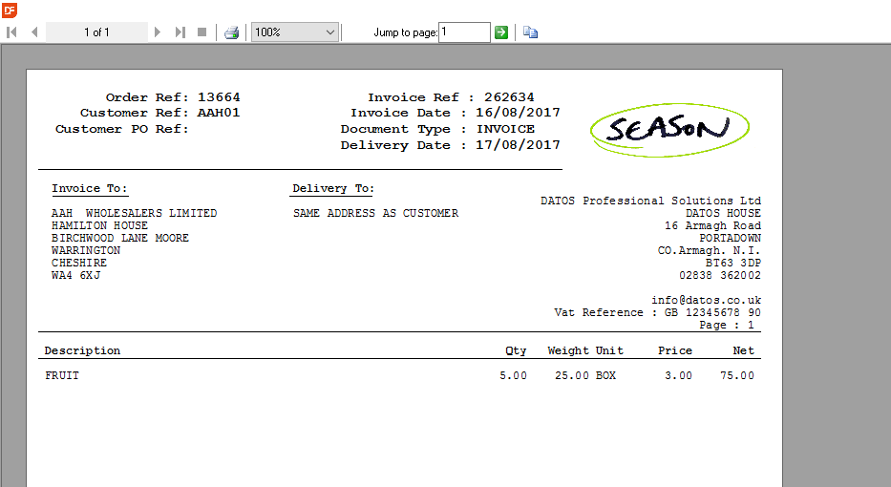Click the SEASON logo
The width and height of the screenshot is (891, 487).
coord(669,130)
